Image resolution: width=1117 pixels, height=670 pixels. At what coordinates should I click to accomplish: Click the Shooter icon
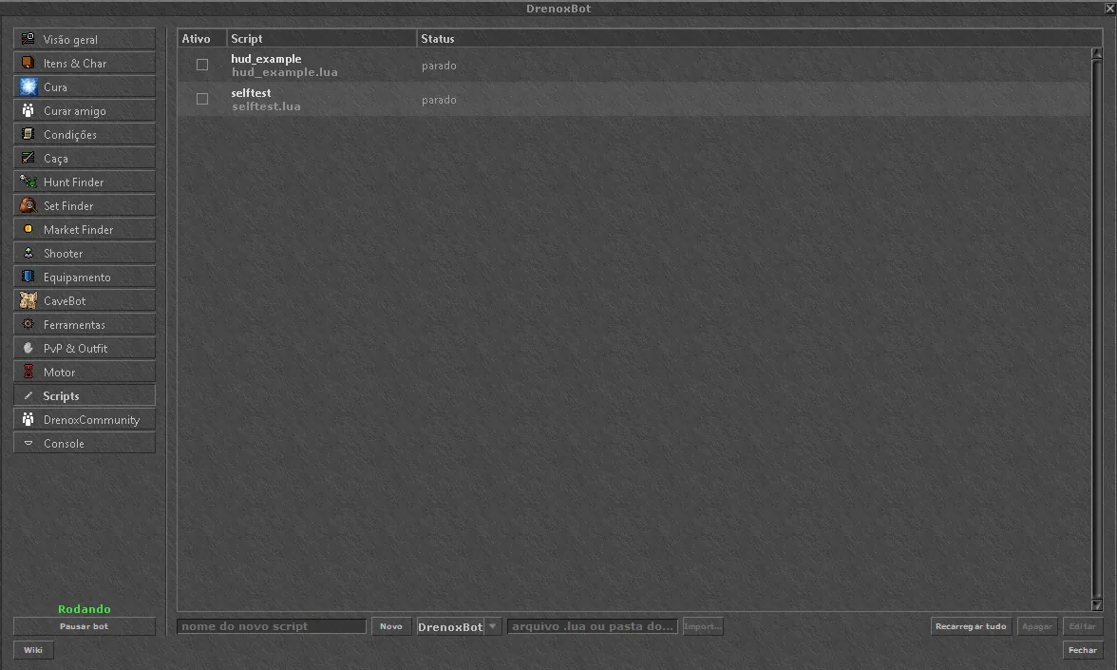click(28, 253)
